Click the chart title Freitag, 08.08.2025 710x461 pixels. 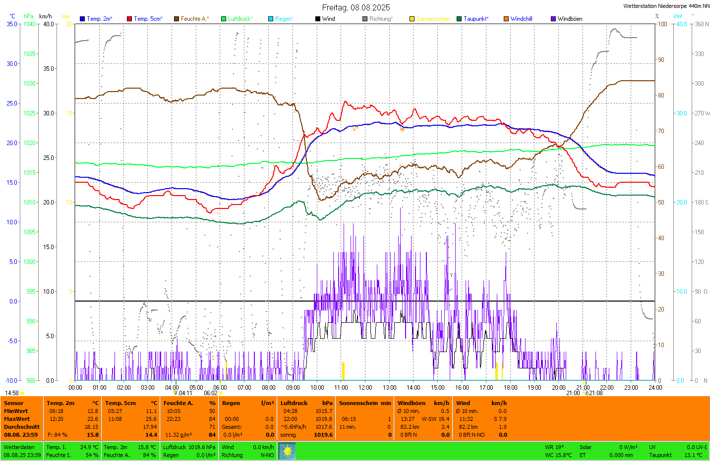click(x=355, y=7)
